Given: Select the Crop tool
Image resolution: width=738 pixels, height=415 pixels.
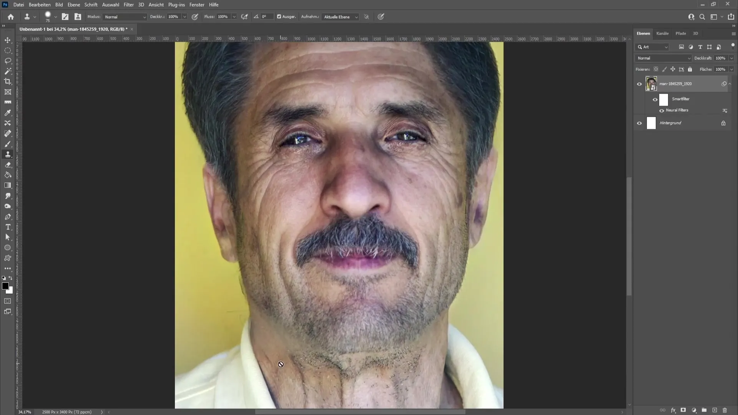Looking at the screenshot, I should (x=8, y=81).
